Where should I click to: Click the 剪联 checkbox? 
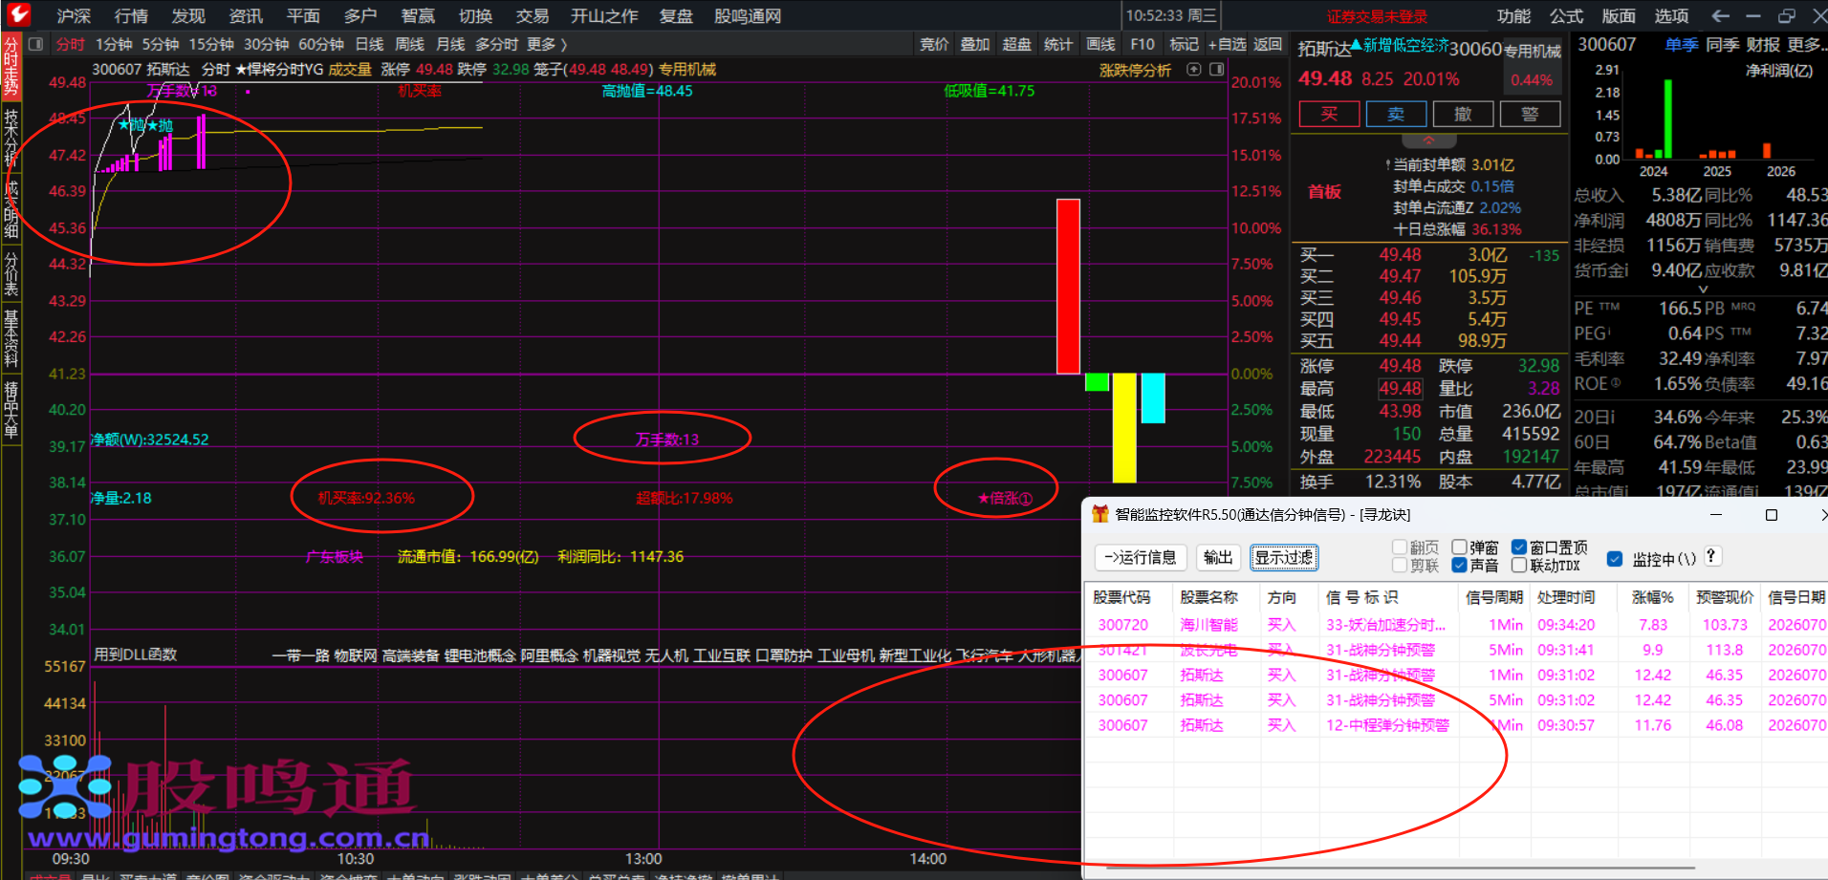pos(1400,565)
